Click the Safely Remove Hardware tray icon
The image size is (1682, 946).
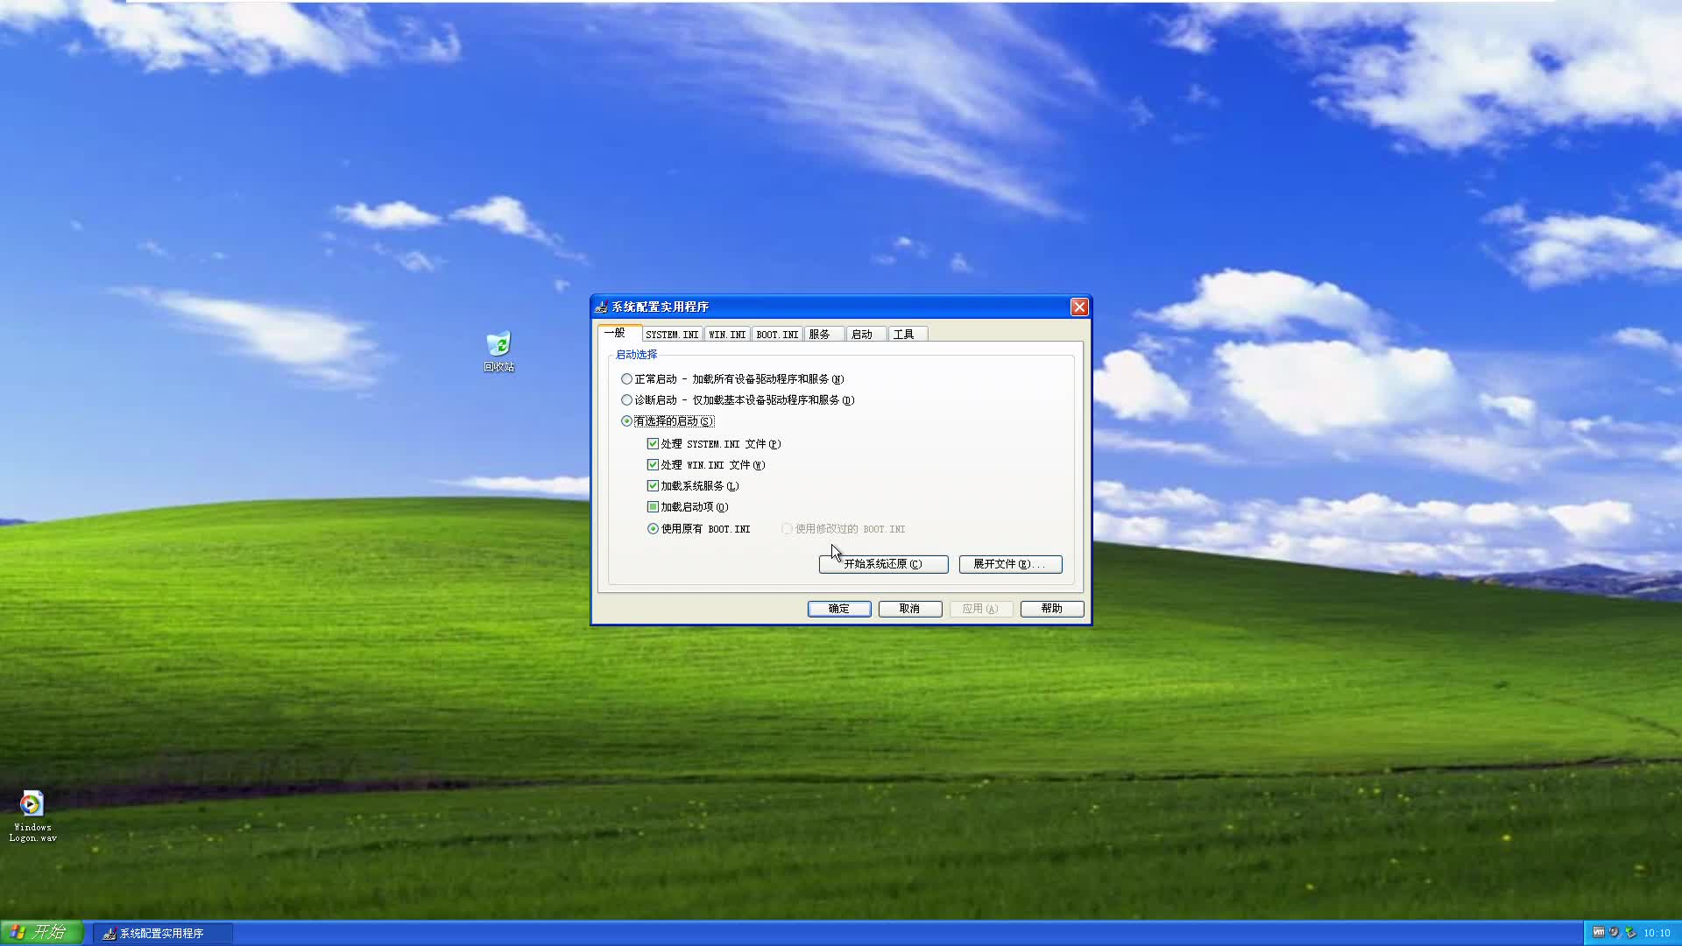[x=1629, y=932]
